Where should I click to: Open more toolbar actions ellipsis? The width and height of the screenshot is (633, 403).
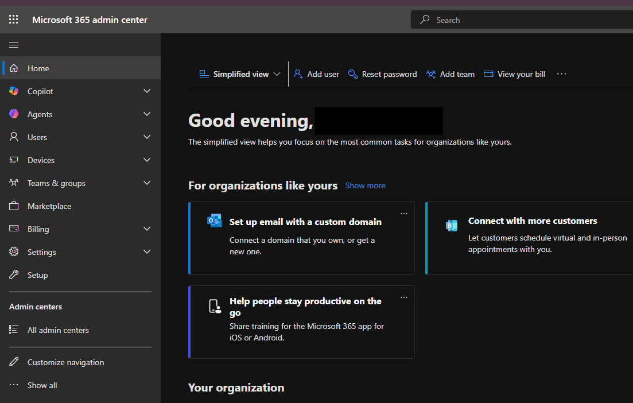pos(561,74)
